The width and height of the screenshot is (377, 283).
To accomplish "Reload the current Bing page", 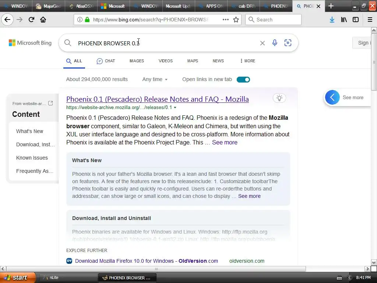I will [x=31, y=20].
